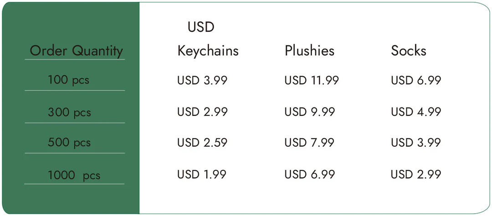The image size is (492, 216).
Task: Click the Order Quantity header
Action: [76, 51]
